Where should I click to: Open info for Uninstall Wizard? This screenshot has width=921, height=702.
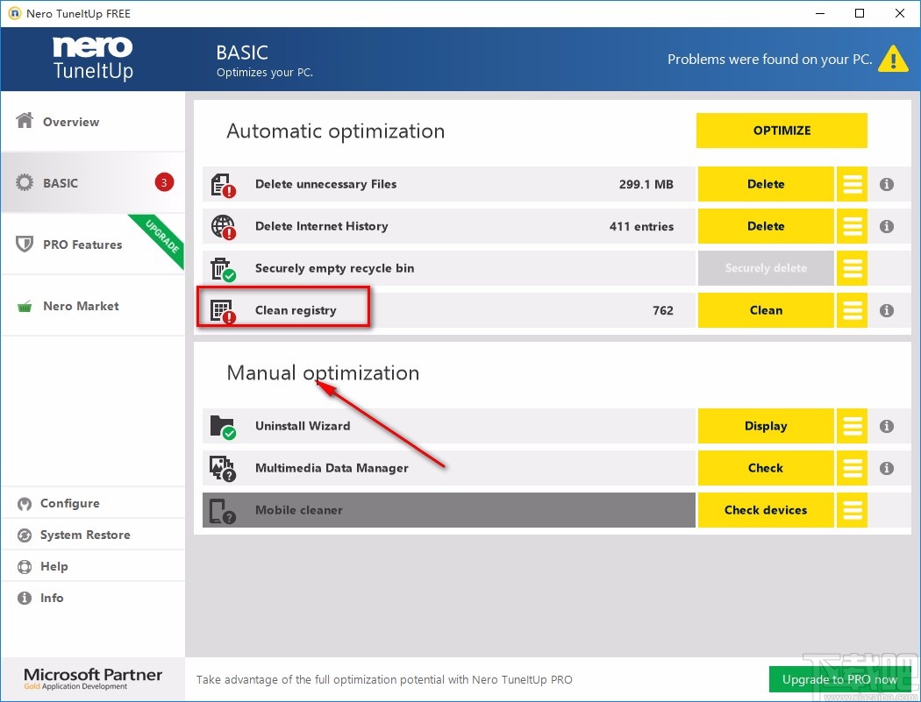coord(886,426)
